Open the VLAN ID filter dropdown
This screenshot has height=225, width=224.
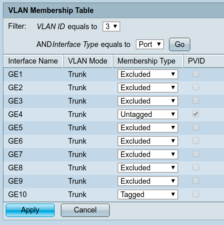click(x=111, y=27)
